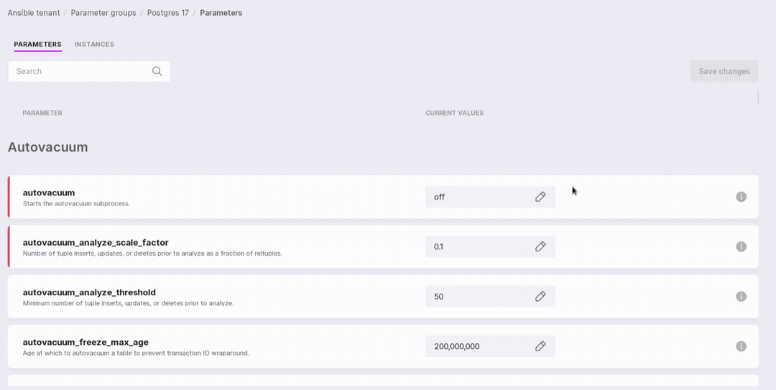Select the Parameters tab

pyautogui.click(x=37, y=45)
